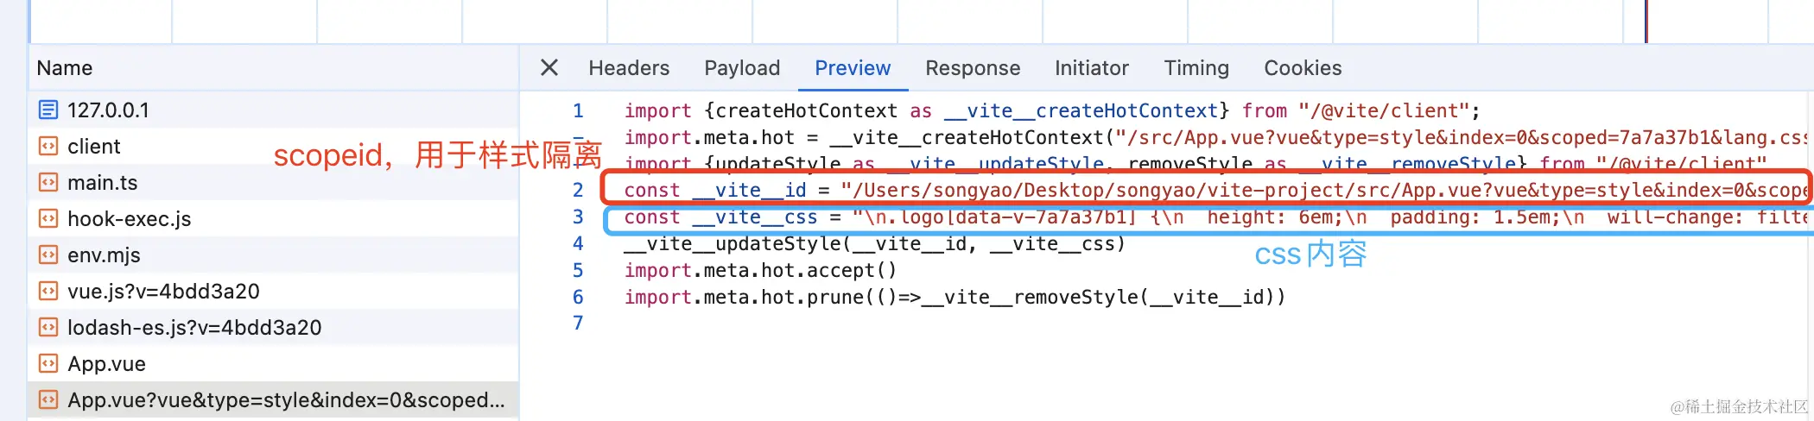Switch to the Payload tab
Screen dimensions: 1814x421
tap(742, 68)
